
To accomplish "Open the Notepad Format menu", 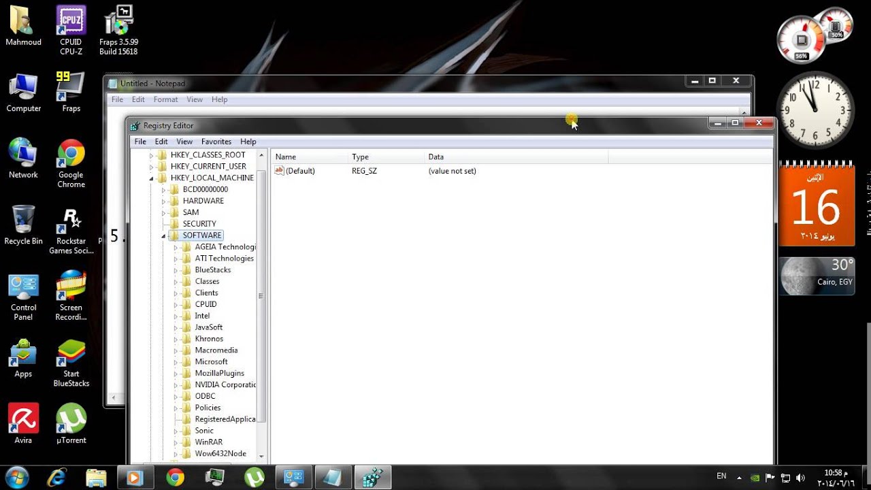I will 165,99.
